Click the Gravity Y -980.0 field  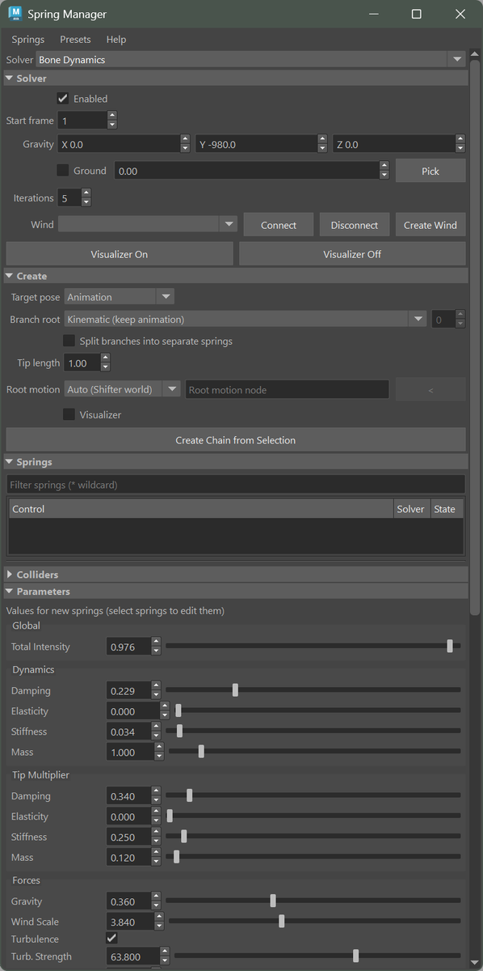coord(256,145)
